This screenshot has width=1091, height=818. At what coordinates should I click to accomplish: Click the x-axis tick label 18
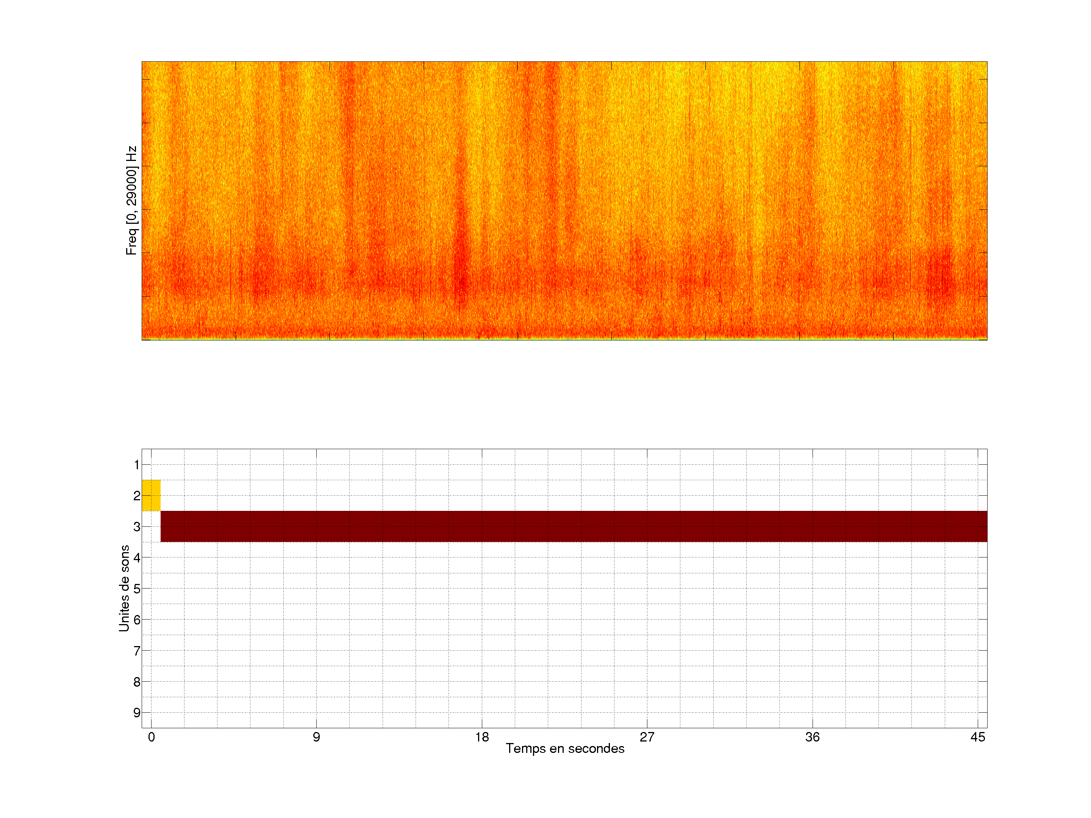tap(482, 737)
